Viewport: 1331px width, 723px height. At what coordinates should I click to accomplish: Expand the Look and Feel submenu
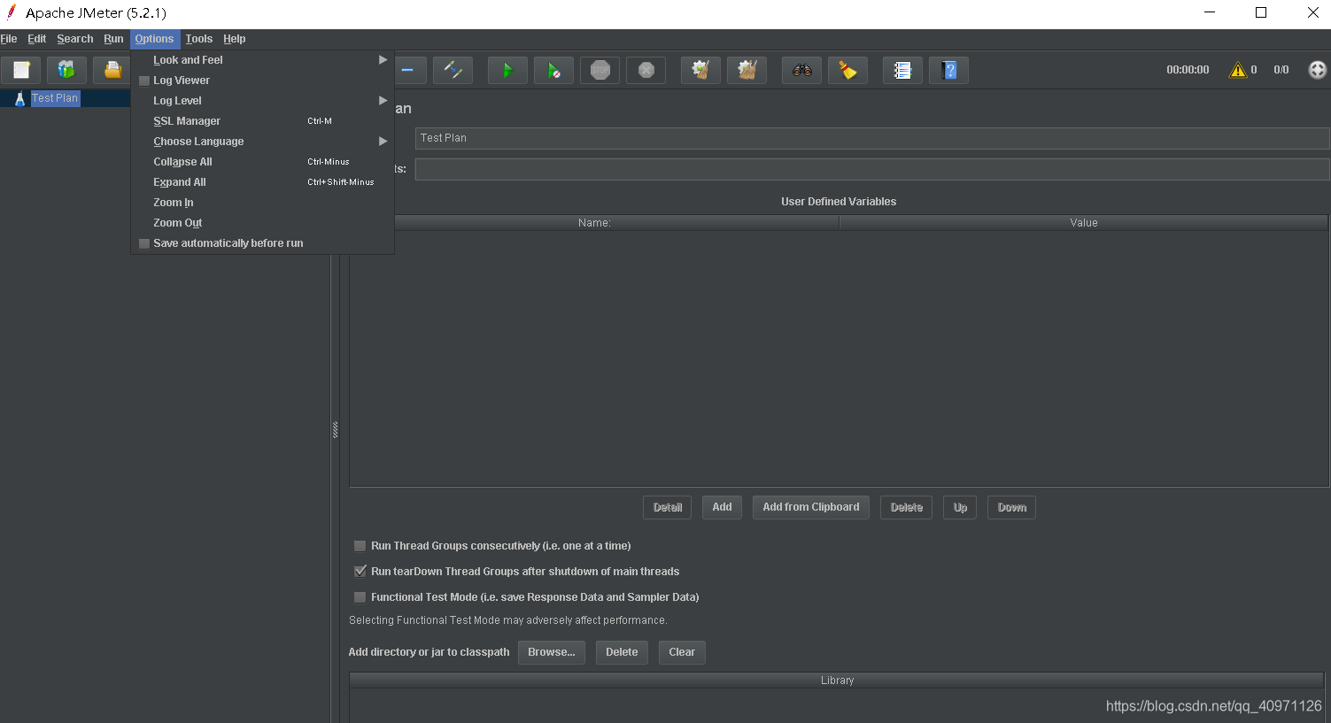tap(262, 60)
